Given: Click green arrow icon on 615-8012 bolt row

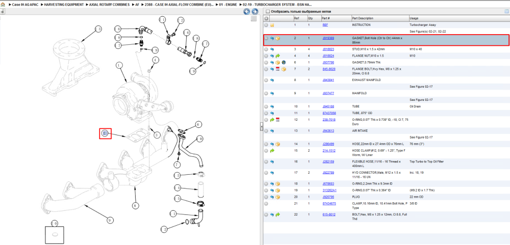Looking at the screenshot, I should pyautogui.click(x=277, y=215).
